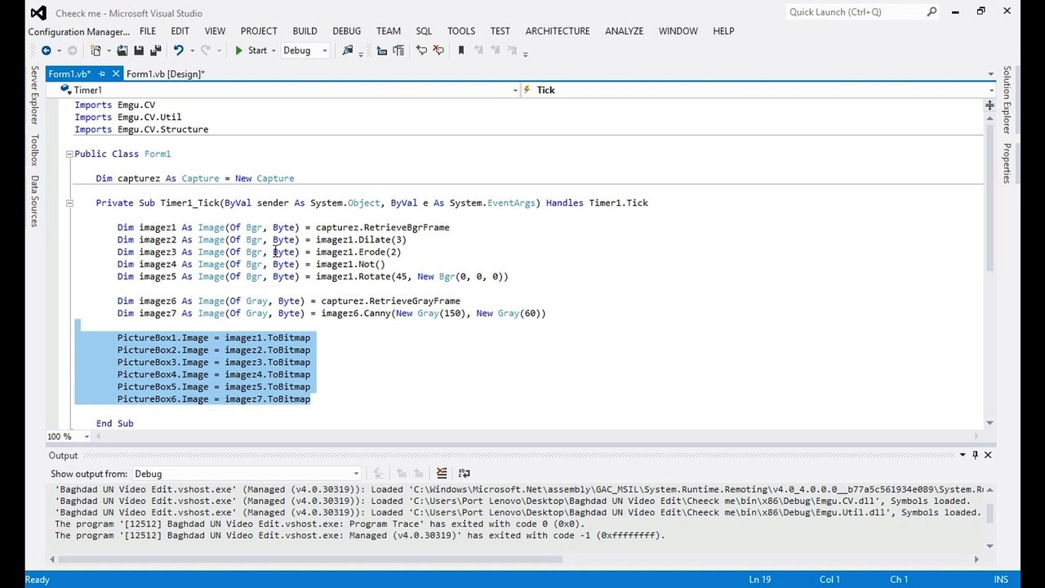Viewport: 1045px width, 588px height.
Task: Uncomment the selected lines icon
Action: tap(438, 51)
